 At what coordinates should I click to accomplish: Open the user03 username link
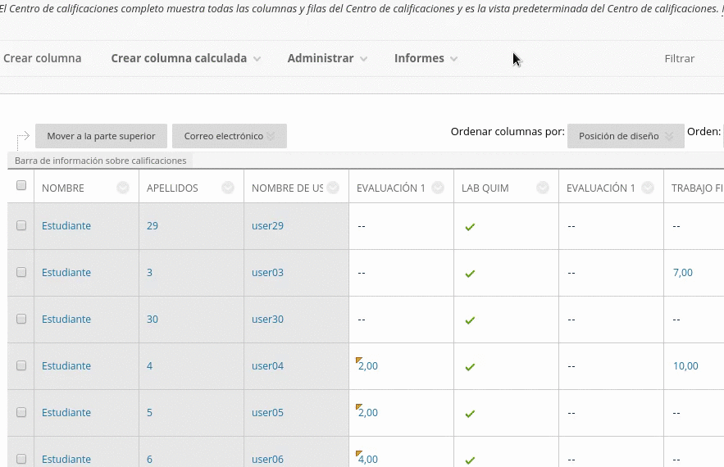click(267, 273)
